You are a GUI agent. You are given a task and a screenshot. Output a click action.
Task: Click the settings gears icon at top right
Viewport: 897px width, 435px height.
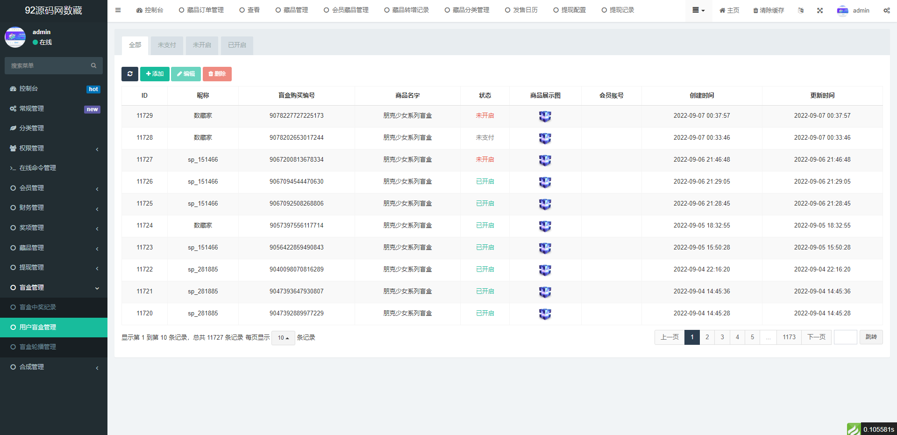(886, 10)
